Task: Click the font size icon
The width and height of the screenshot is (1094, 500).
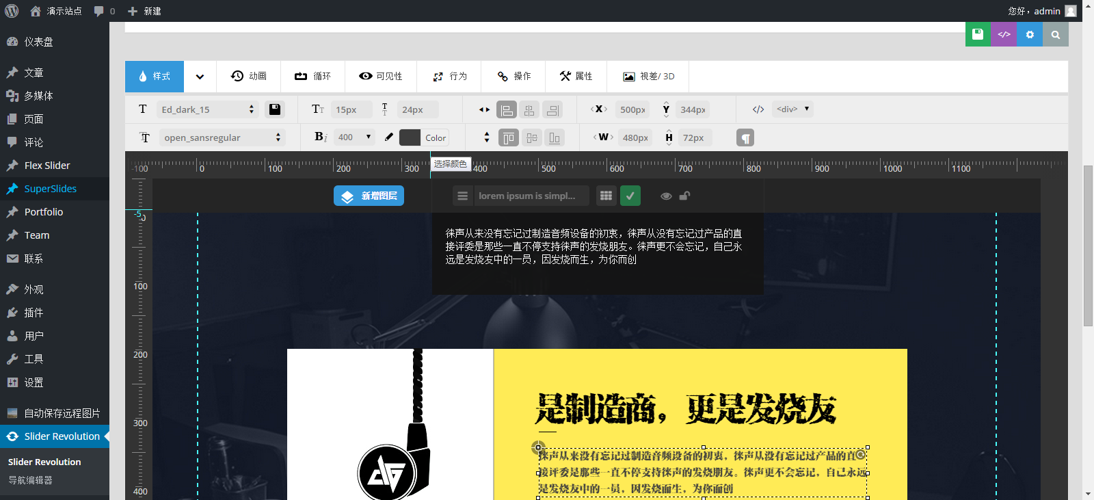Action: (317, 109)
